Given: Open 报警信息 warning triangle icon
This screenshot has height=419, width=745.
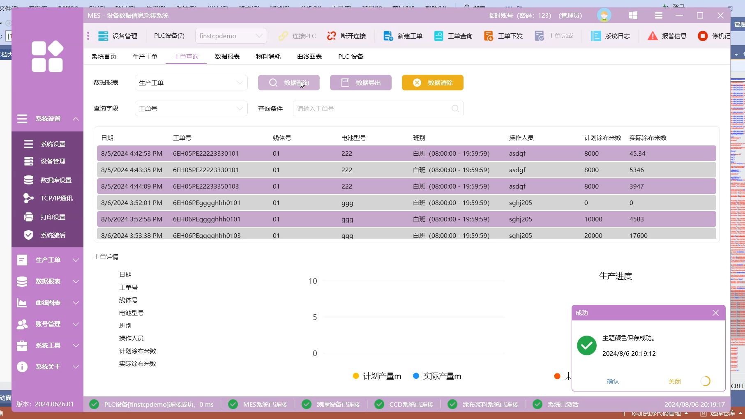Looking at the screenshot, I should coord(652,36).
